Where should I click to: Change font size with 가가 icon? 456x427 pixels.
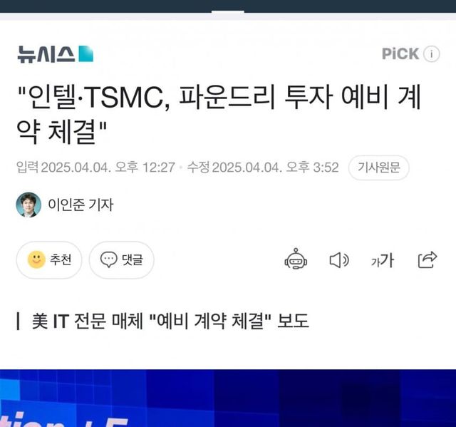tap(383, 260)
